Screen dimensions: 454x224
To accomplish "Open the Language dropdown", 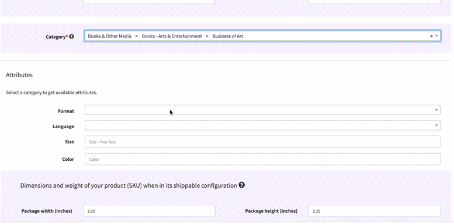I will click(262, 126).
